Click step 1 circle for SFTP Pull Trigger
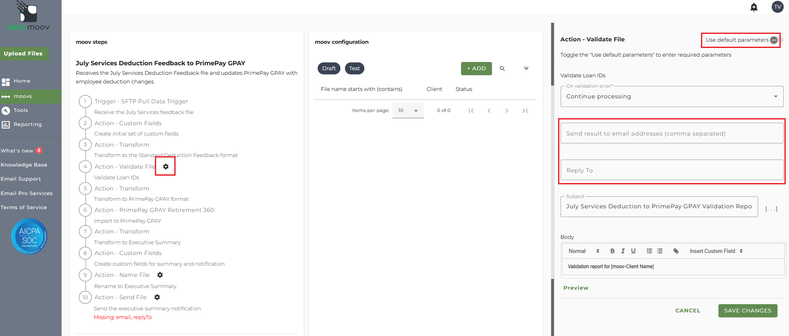789x336 pixels. [85, 101]
